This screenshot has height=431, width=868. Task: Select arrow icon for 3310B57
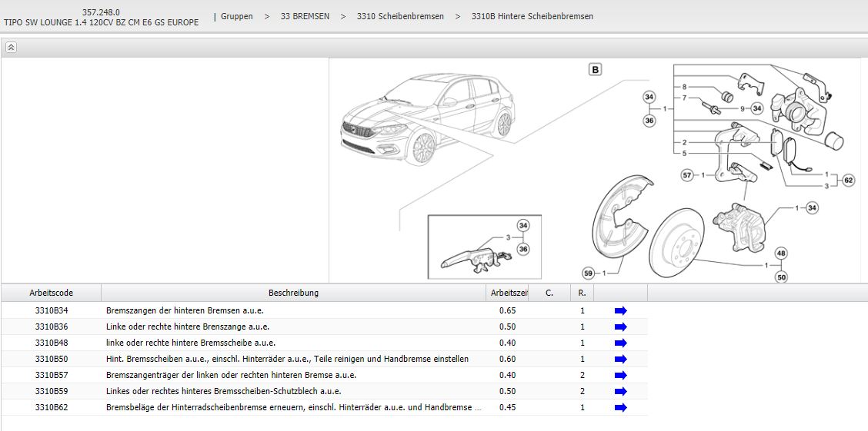pyautogui.click(x=621, y=375)
